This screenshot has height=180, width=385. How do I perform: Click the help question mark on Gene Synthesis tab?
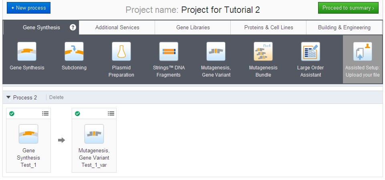pos(73,27)
